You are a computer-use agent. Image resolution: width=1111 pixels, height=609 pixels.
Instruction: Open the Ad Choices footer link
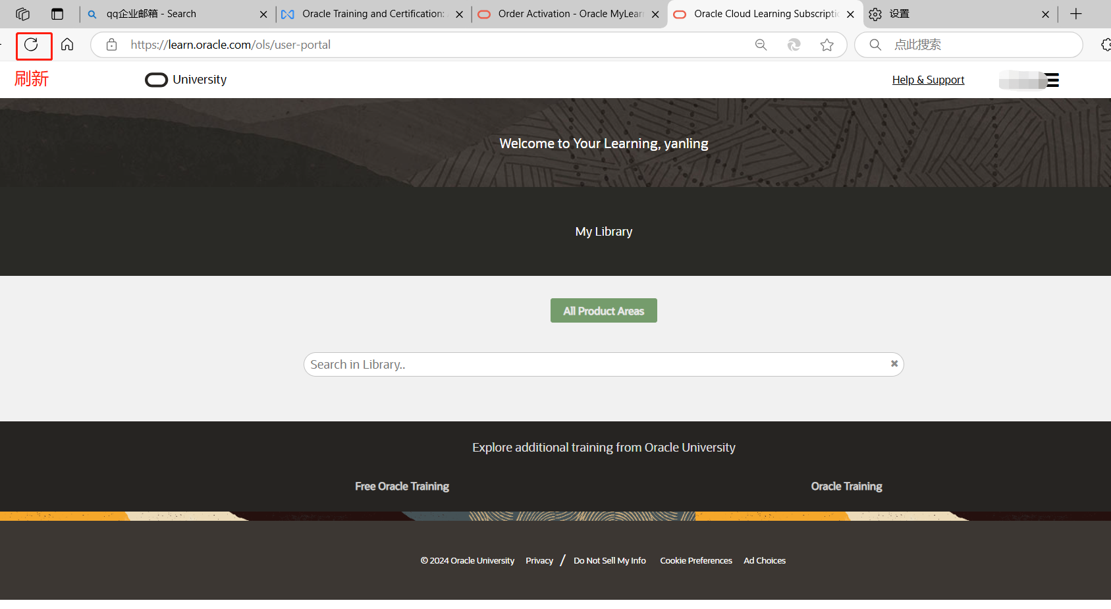pyautogui.click(x=765, y=561)
